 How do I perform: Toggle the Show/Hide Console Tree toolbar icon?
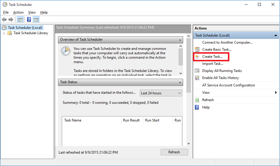click(x=20, y=20)
